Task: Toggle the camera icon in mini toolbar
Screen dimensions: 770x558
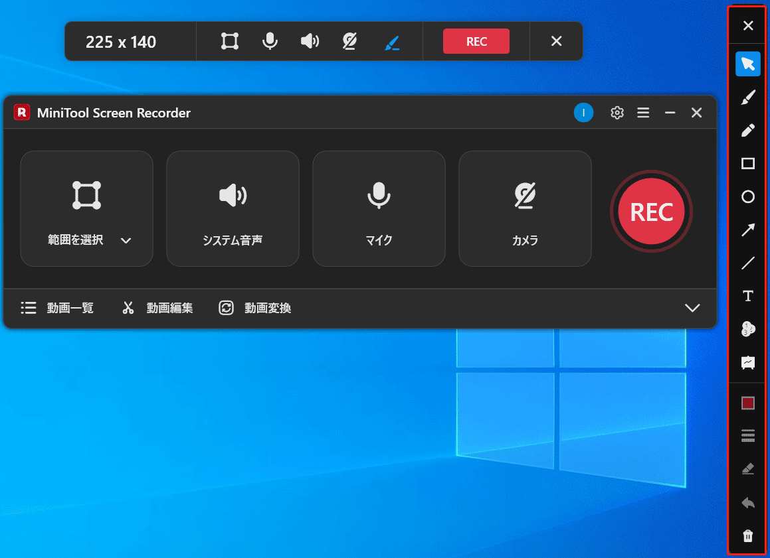Action: tap(349, 41)
